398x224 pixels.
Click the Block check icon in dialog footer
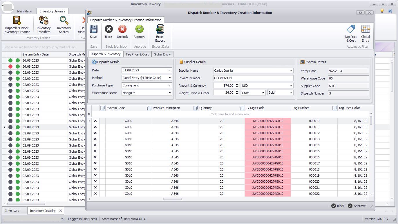pyautogui.click(x=334, y=206)
